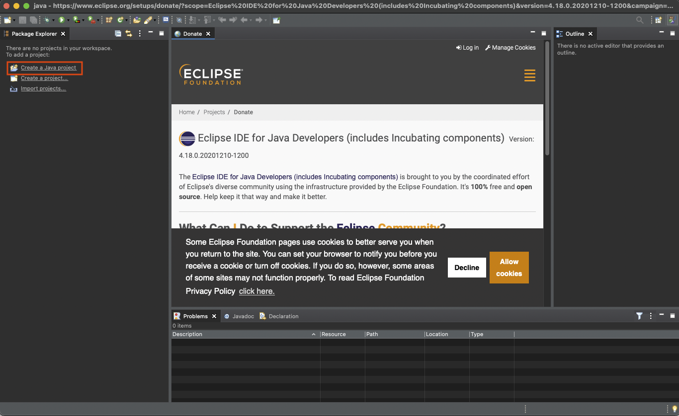Click the Open Perspective icon
The height and width of the screenshot is (416, 679).
coord(658,20)
